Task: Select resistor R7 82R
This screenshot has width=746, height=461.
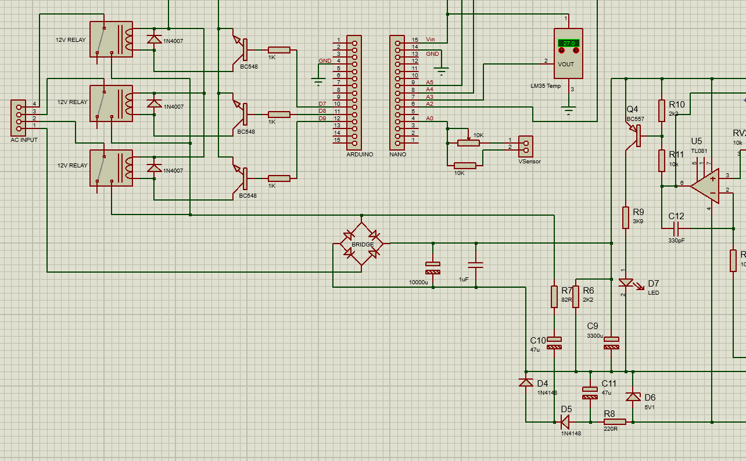Action: (x=554, y=296)
